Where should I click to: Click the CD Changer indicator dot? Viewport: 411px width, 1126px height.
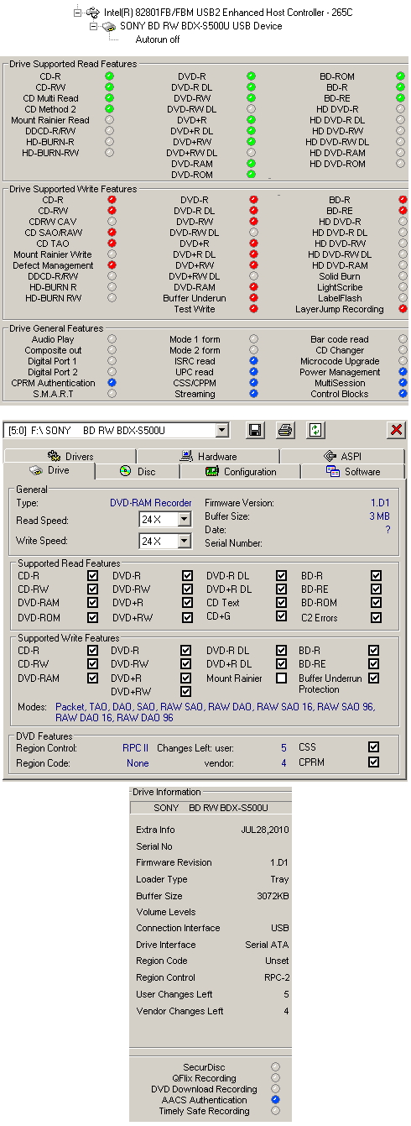tap(402, 350)
